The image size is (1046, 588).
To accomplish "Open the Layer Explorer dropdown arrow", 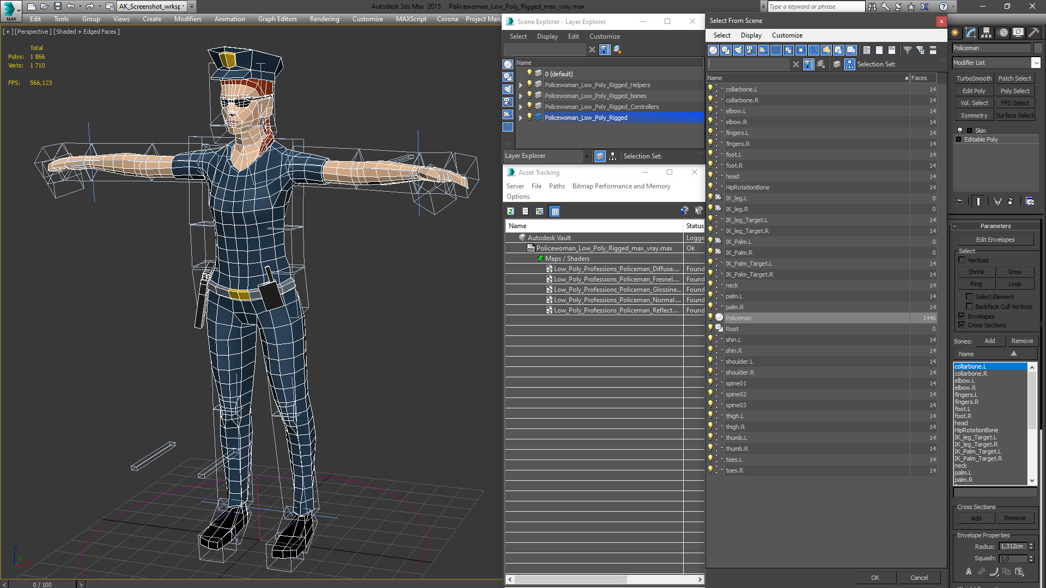I will (x=587, y=156).
